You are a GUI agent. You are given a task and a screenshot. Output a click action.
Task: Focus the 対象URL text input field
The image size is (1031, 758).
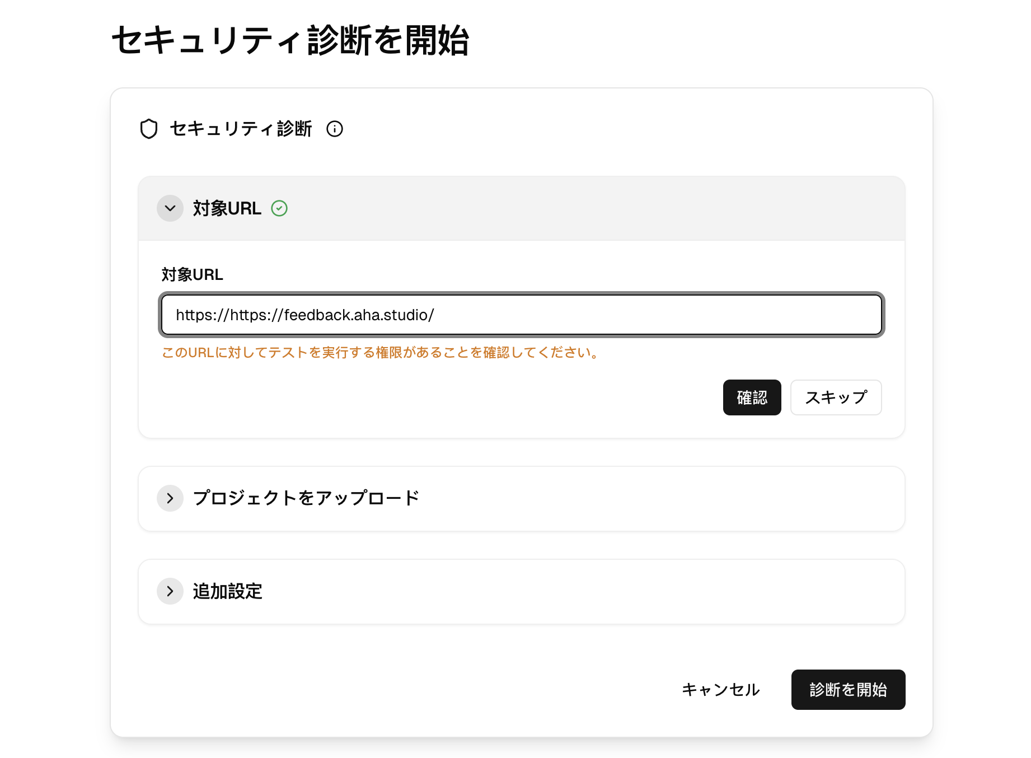(522, 315)
